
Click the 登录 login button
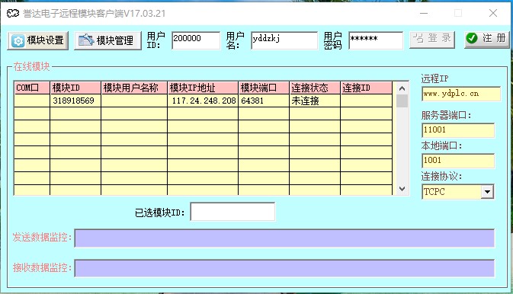click(432, 40)
